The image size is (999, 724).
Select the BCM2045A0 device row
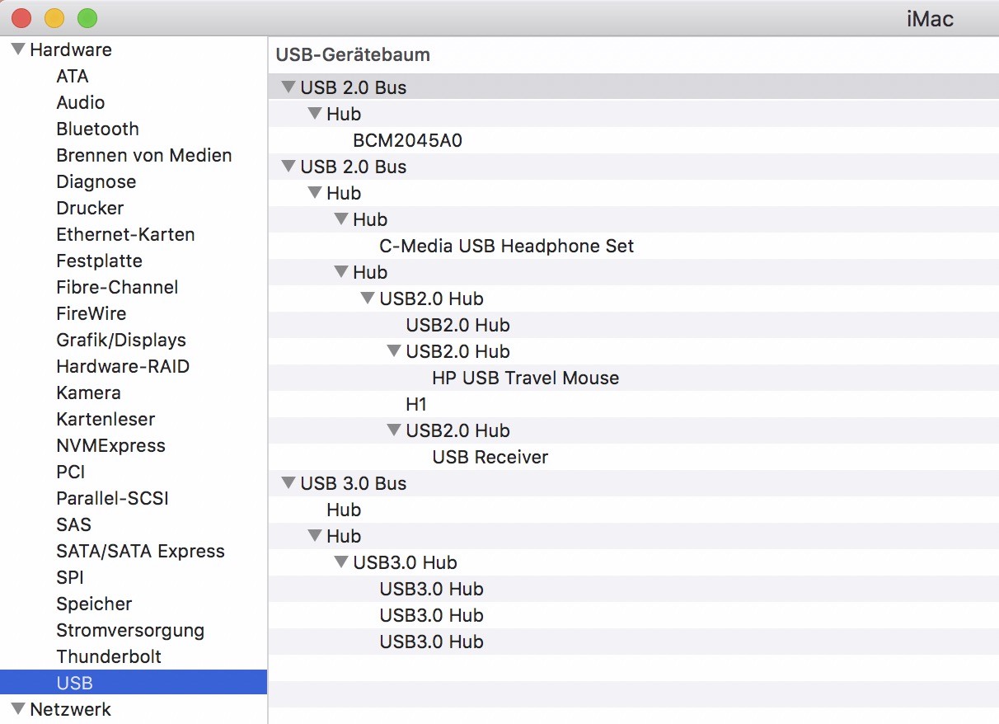coord(407,141)
